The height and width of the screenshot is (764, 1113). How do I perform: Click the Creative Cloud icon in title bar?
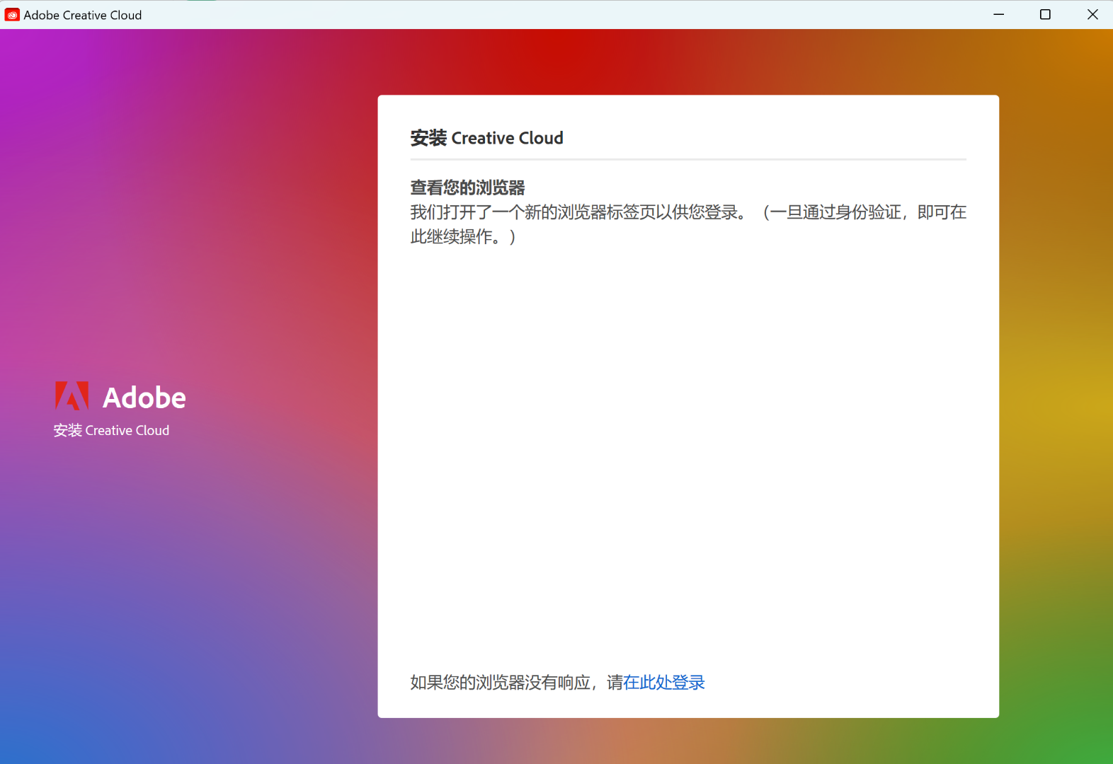click(12, 15)
